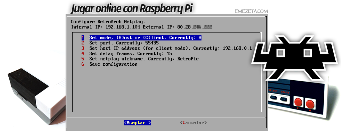This screenshot has width=341, height=135.
Task: Click the red number 6 hotkey
Action: (83, 64)
